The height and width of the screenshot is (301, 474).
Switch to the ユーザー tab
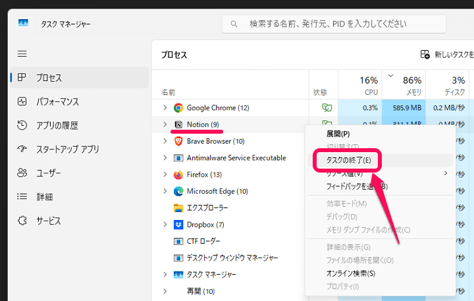point(79,173)
